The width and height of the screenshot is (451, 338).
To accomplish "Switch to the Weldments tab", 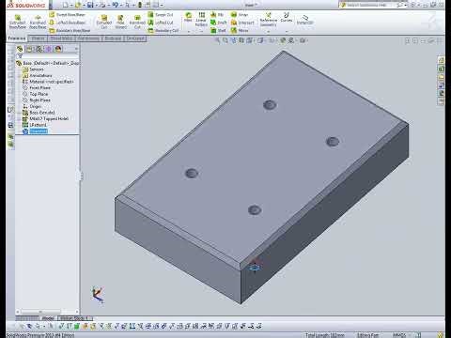I will [x=88, y=38].
